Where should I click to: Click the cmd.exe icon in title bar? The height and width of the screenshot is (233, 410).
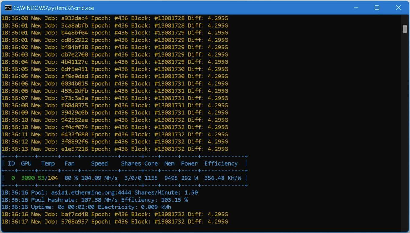[x=8, y=8]
